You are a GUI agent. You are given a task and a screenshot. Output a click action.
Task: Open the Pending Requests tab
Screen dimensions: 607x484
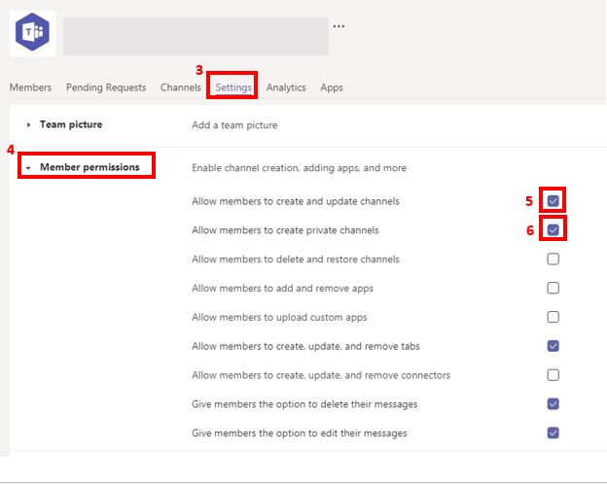(106, 87)
